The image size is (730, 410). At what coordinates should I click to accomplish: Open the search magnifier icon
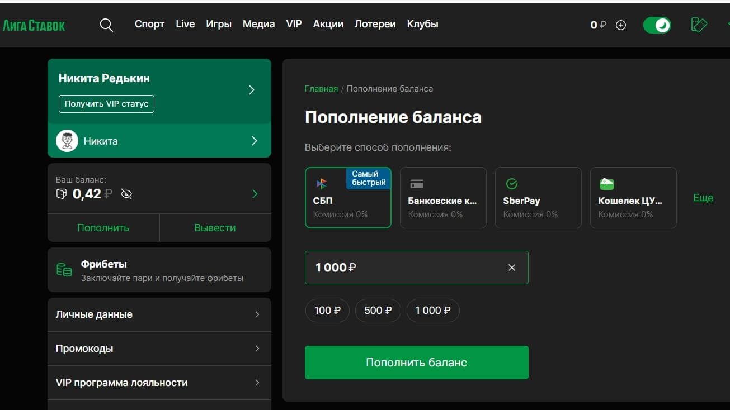(x=106, y=25)
